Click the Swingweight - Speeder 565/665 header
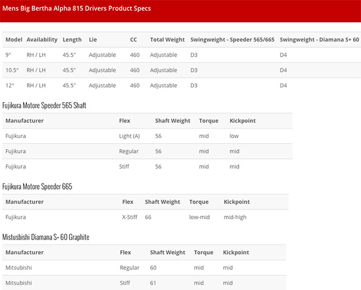The image size is (361, 290). (231, 40)
